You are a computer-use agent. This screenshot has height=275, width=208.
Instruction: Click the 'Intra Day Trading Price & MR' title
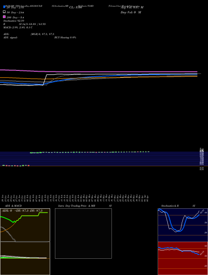[x=77, y=206]
